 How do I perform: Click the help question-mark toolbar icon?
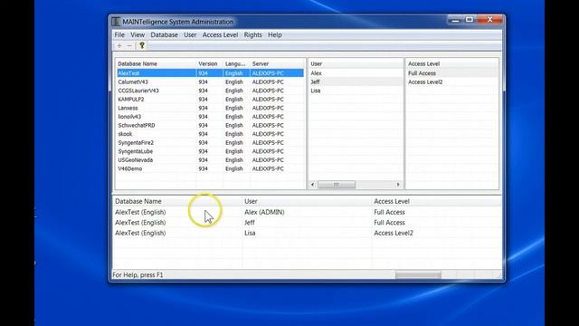[x=142, y=45]
